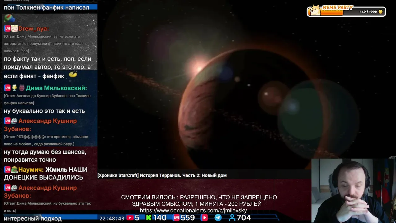Click the red play icon before Telegram
The width and height of the screenshot is (396, 223).
click(x=204, y=218)
